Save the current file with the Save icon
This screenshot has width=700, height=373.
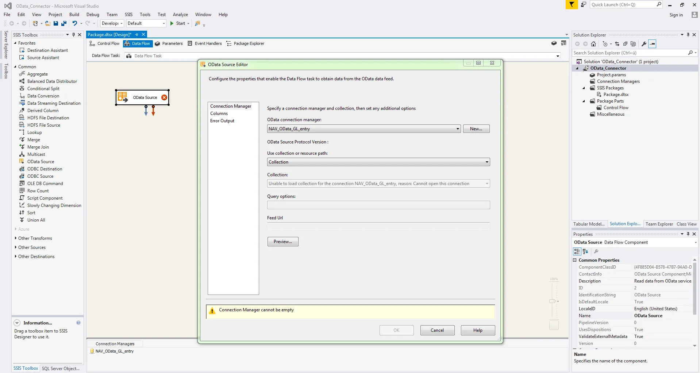pyautogui.click(x=56, y=23)
